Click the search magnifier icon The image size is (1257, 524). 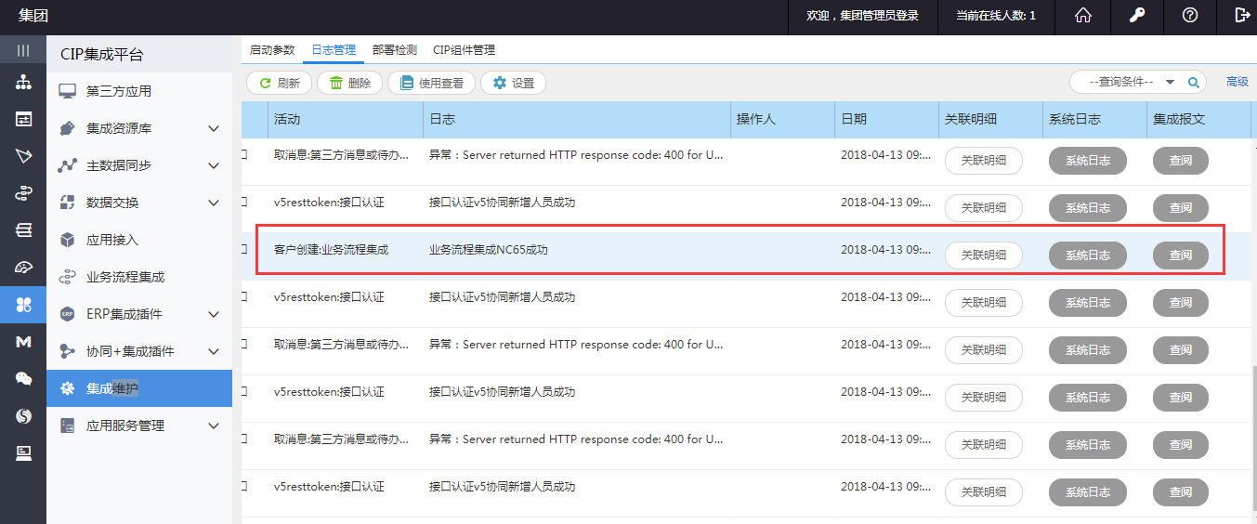[1194, 83]
